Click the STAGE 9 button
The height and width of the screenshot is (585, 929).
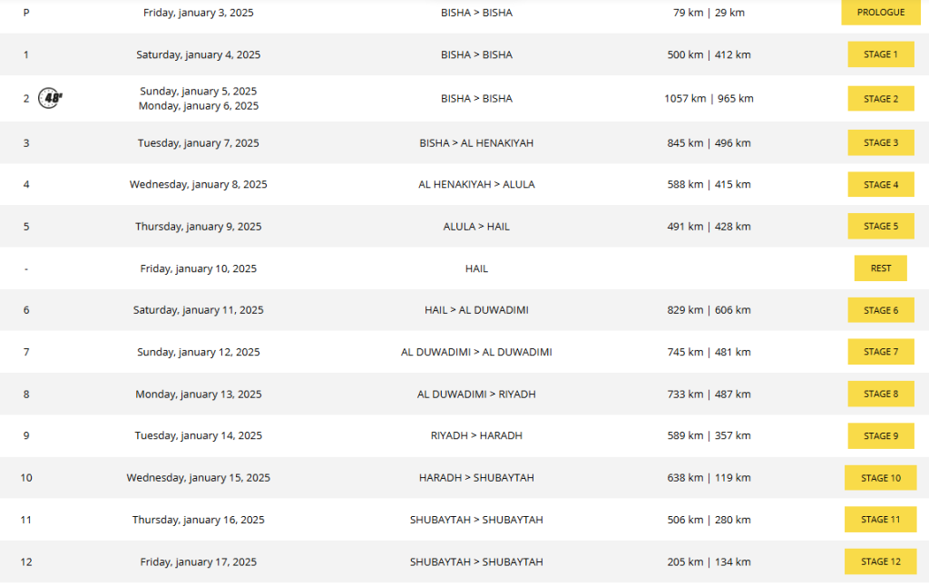880,435
